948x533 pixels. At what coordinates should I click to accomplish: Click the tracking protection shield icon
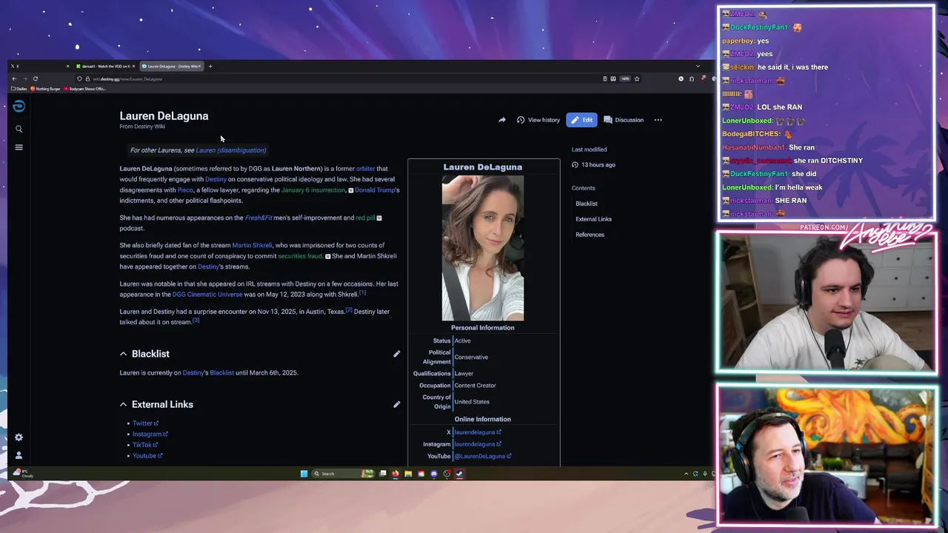click(79, 78)
